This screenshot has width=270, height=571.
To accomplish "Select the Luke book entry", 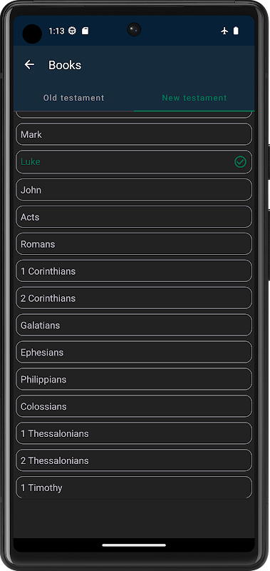I will coord(134,162).
